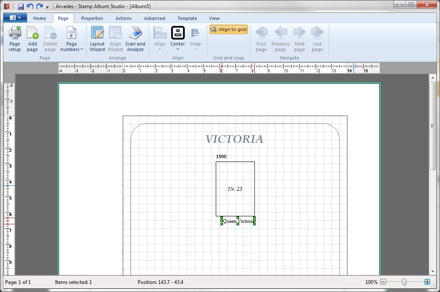
Task: Select the Page ribbon tab
Action: click(x=63, y=18)
